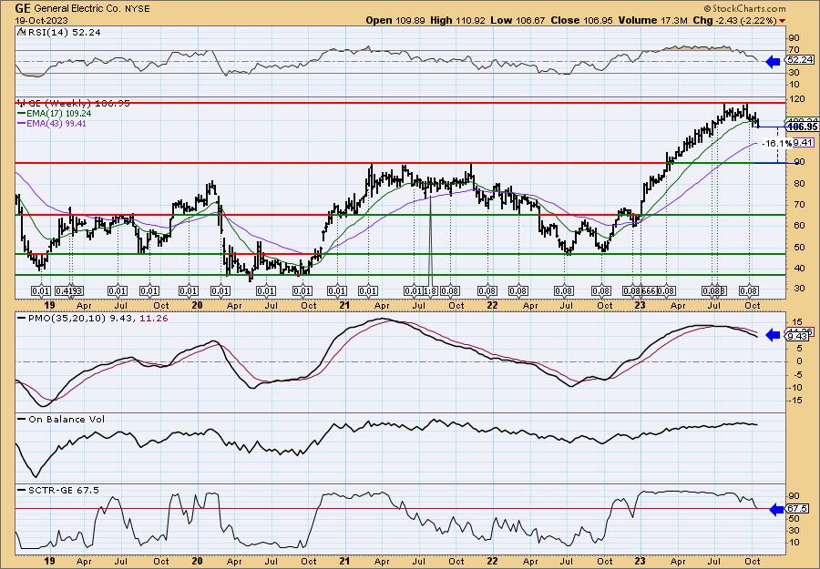Screen dimensions: 820x569
Task: Click the RSI(14) 52.24 indicator legend
Action: [59, 32]
